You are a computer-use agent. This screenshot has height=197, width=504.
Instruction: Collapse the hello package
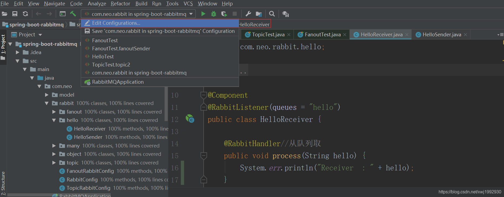pyautogui.click(x=54, y=120)
